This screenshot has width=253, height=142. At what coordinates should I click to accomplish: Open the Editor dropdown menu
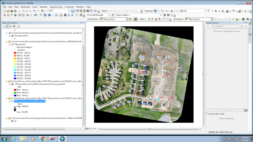pyautogui.click(x=105, y=11)
